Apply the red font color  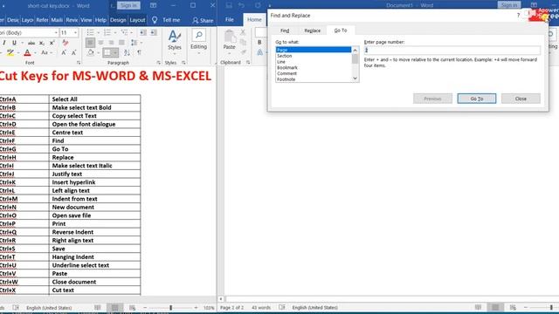[x=27, y=52]
